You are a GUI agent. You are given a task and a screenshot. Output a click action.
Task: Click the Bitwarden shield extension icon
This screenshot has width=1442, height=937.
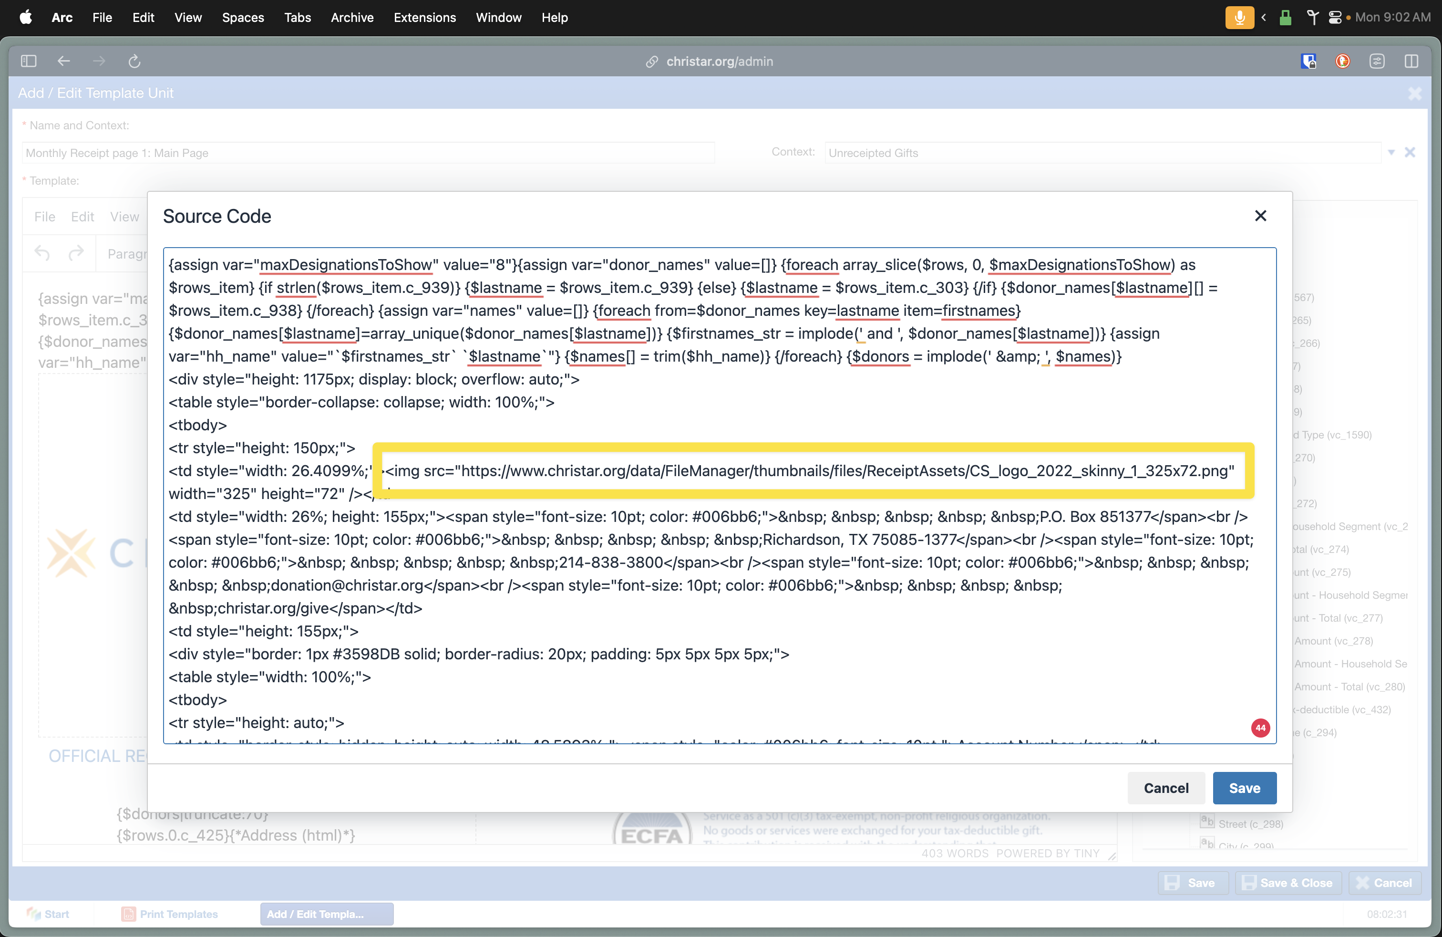[1308, 61]
